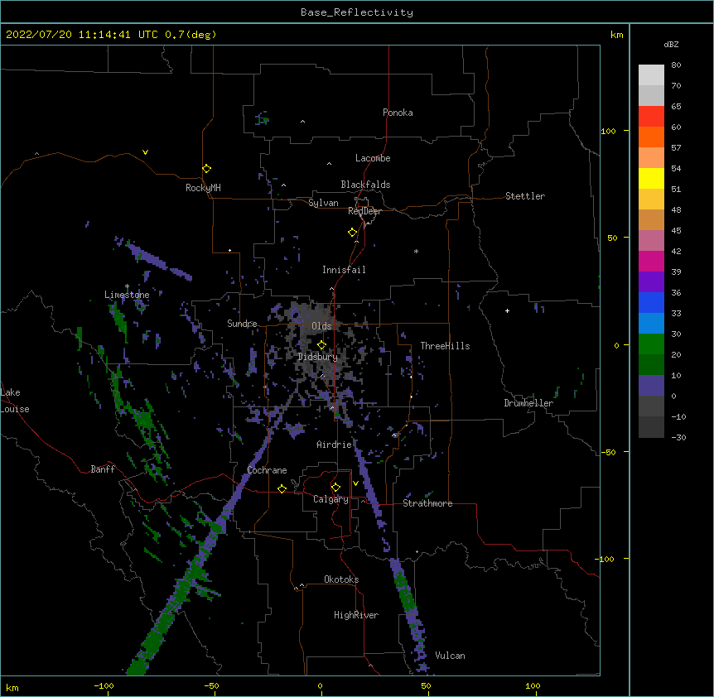Click the Strathmore label
The width and height of the screenshot is (714, 697).
427,503
